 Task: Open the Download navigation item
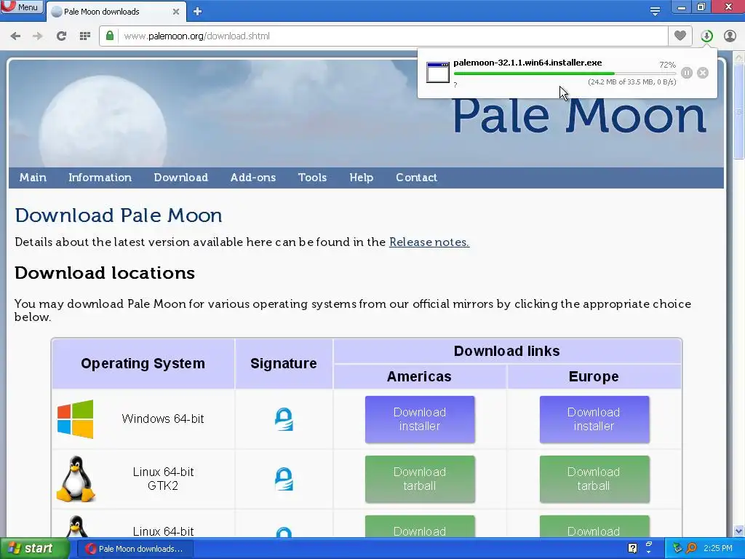tap(180, 178)
